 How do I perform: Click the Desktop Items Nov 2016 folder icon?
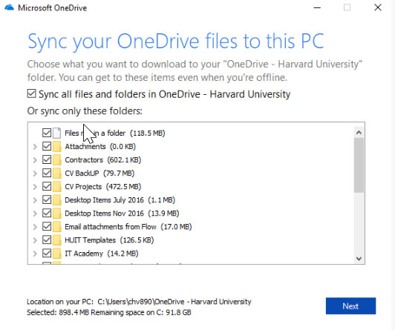click(x=57, y=214)
